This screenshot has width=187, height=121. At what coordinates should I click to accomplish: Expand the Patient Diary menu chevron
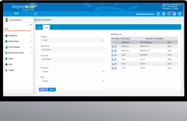click(x=31, y=42)
